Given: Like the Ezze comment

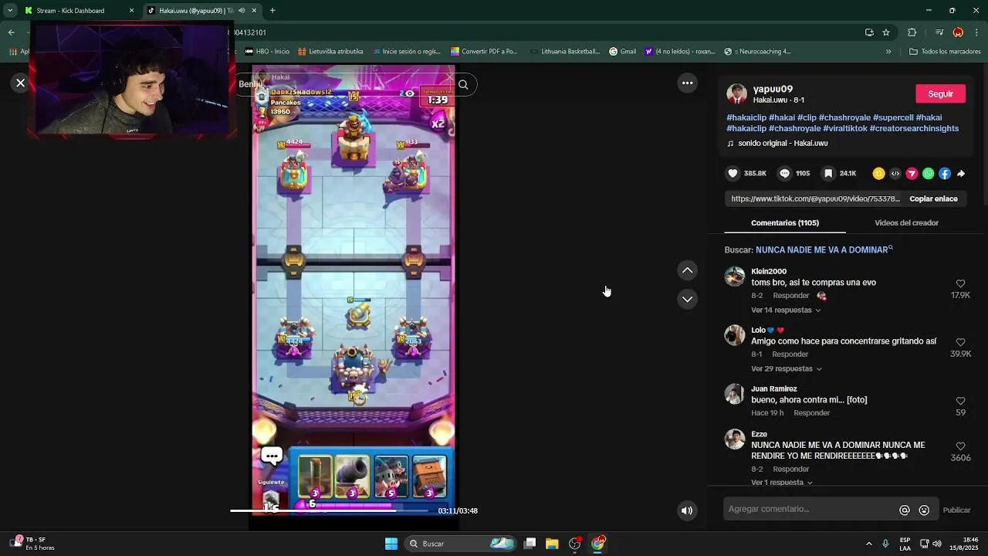Looking at the screenshot, I should click(x=960, y=446).
